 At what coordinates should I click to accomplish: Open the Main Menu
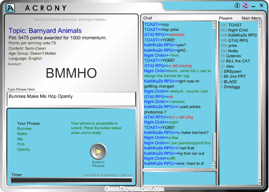tap(252, 18)
